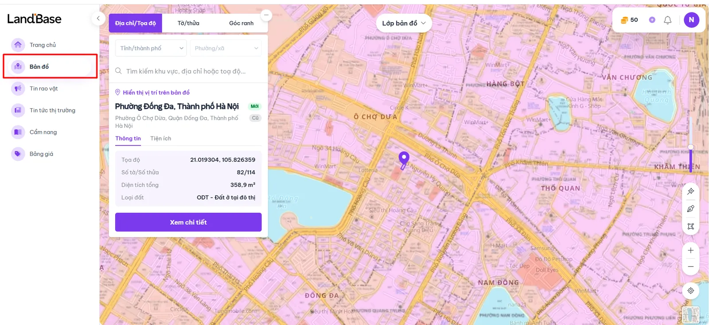Switch to the Tờ/thửa tab
The height and width of the screenshot is (325, 709).
pos(188,23)
